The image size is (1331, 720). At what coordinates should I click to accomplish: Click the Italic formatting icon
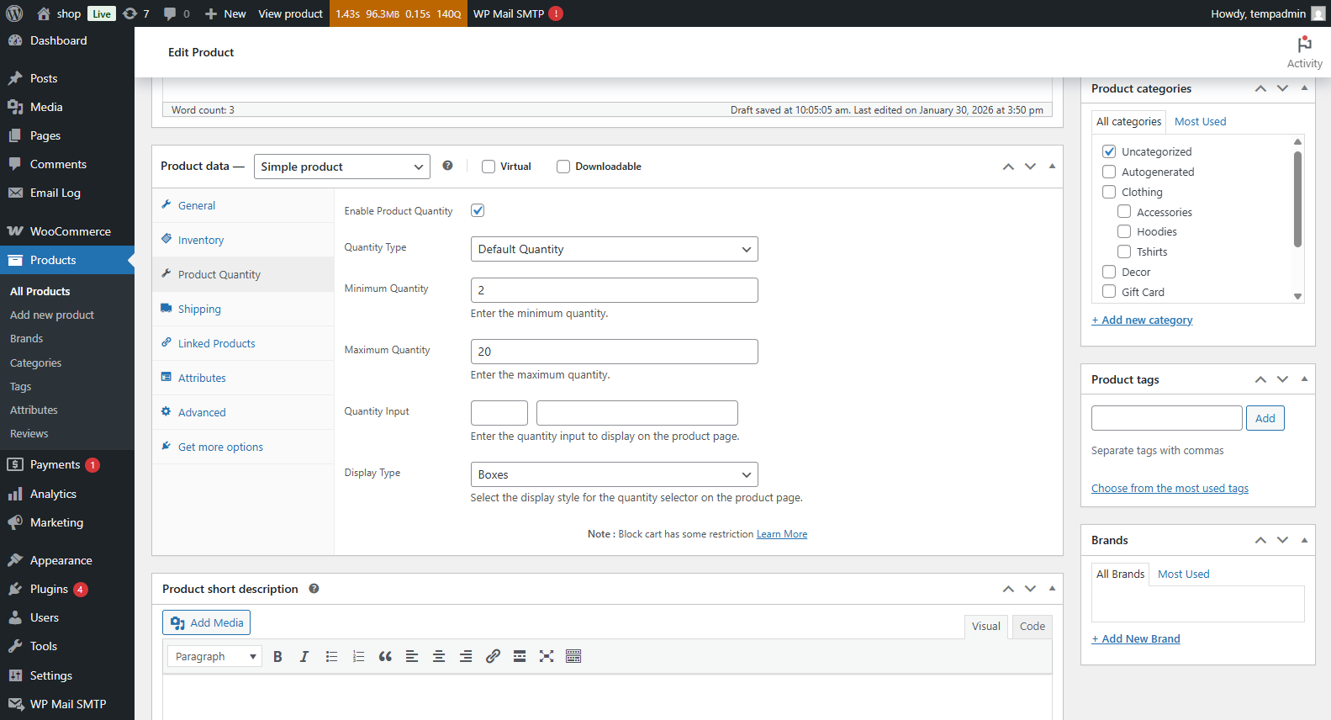[304, 657]
